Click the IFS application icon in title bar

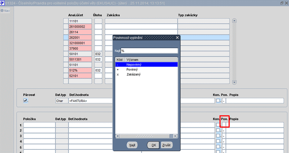(x=2, y=3)
